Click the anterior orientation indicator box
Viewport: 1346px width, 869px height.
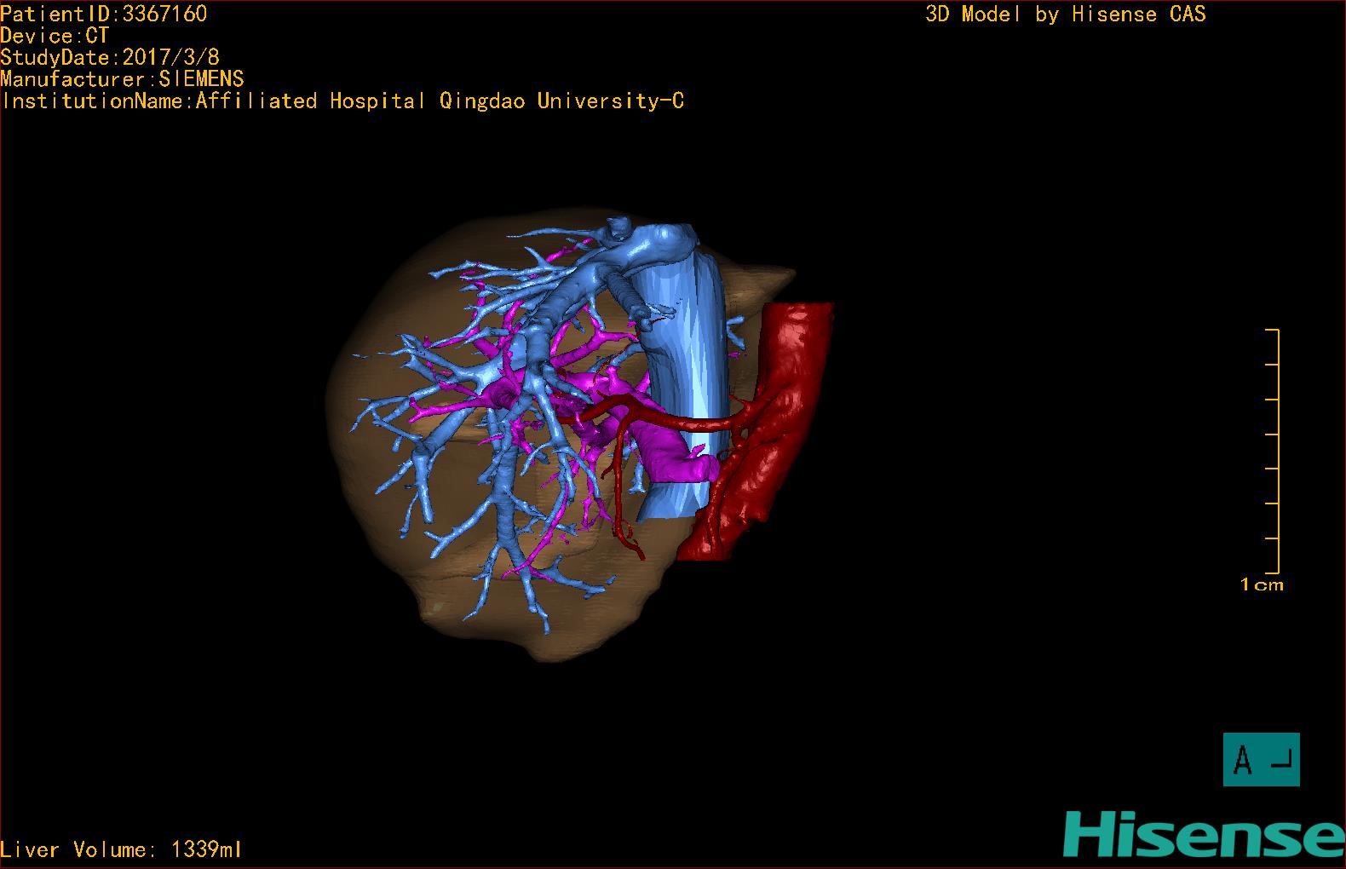pos(1262,759)
